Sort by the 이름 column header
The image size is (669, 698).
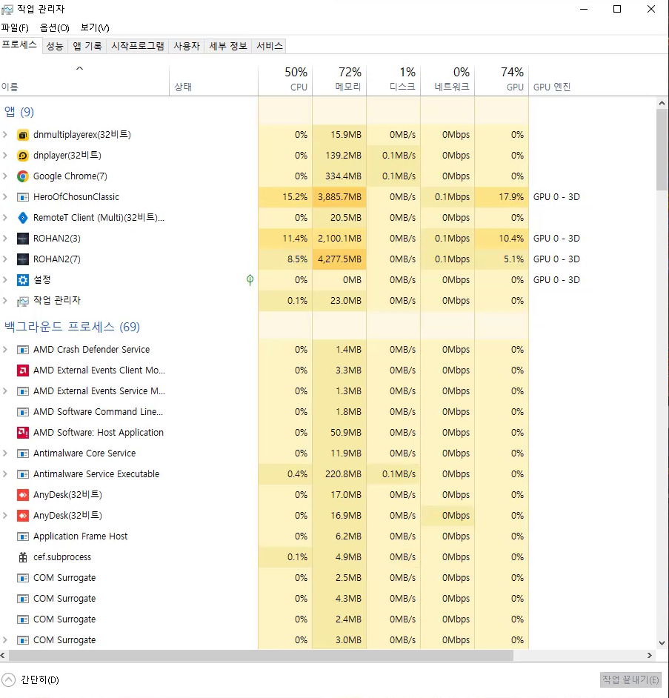pos(84,80)
